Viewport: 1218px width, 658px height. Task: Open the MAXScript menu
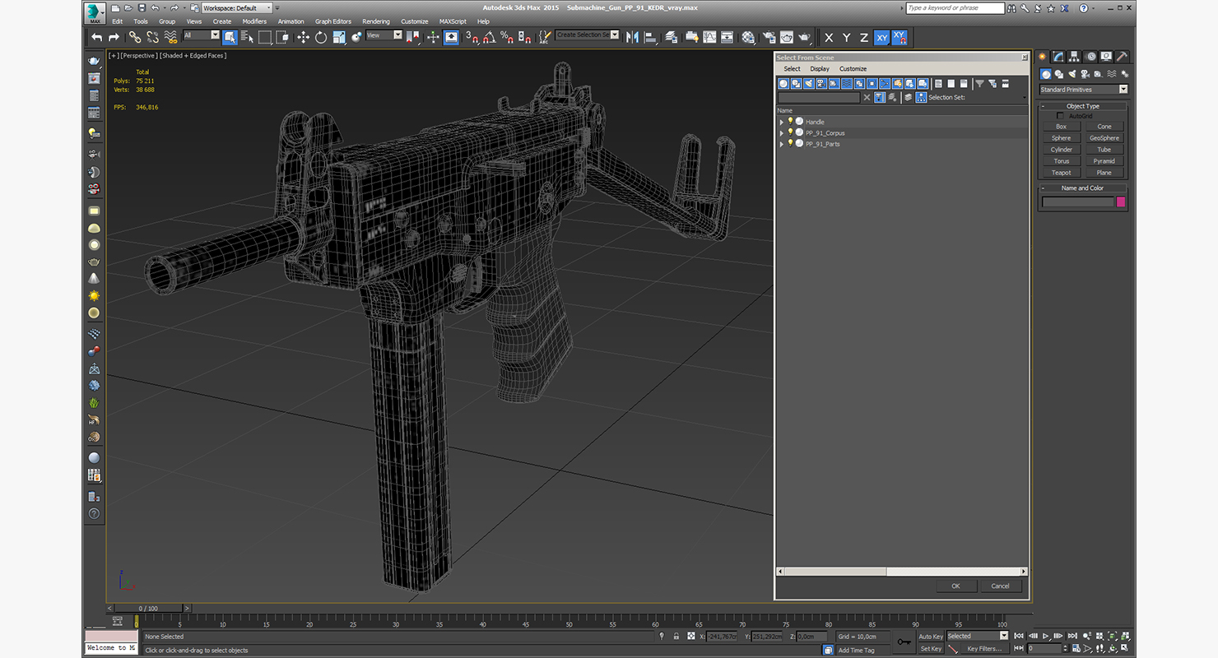453,21
